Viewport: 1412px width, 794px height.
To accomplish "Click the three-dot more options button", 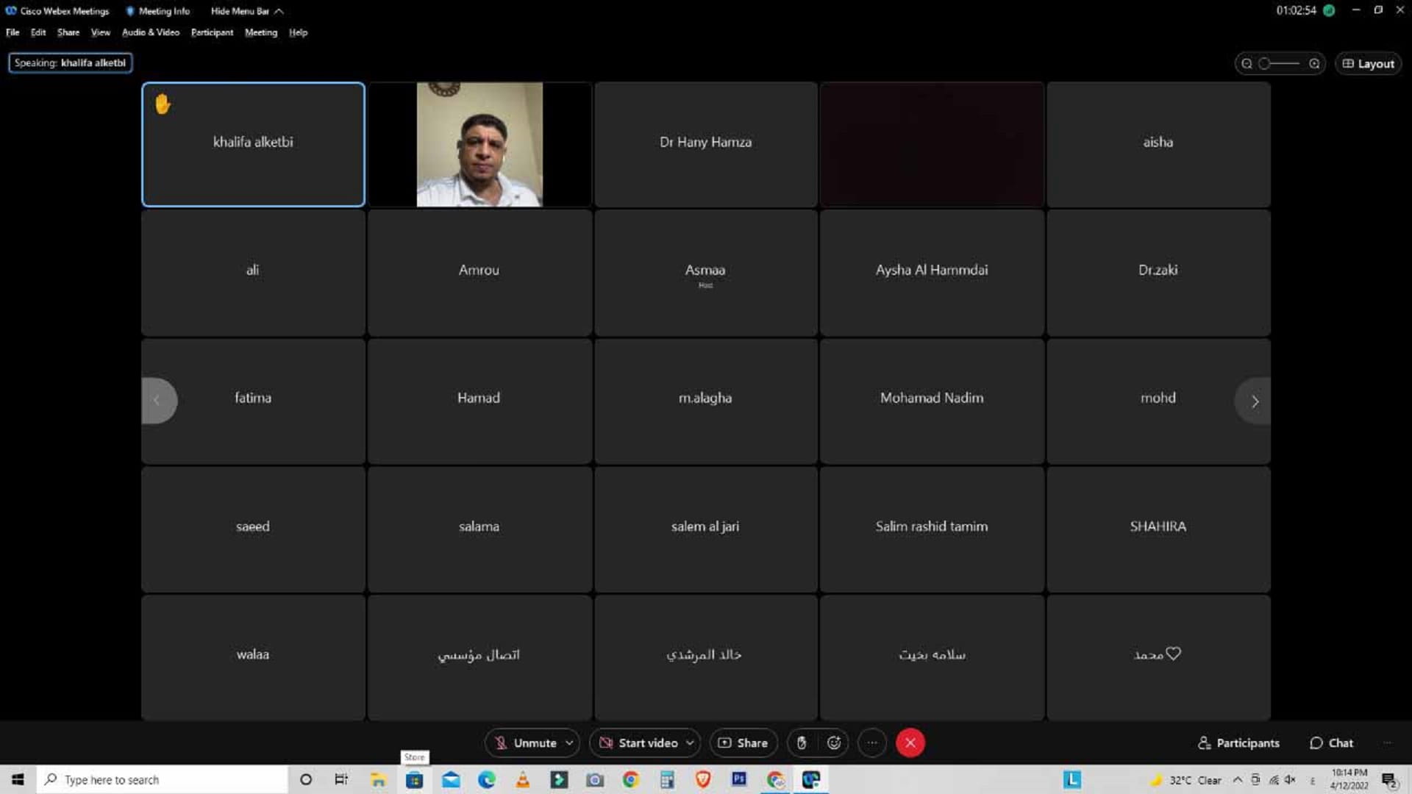I will click(872, 743).
